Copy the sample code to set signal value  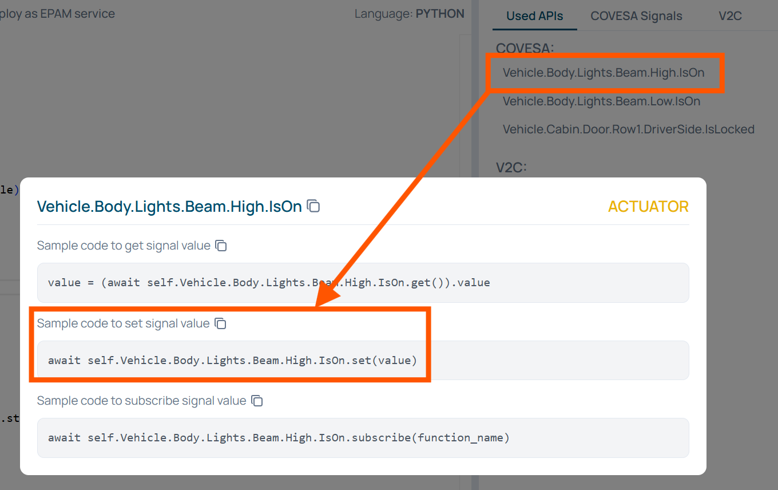tap(220, 323)
